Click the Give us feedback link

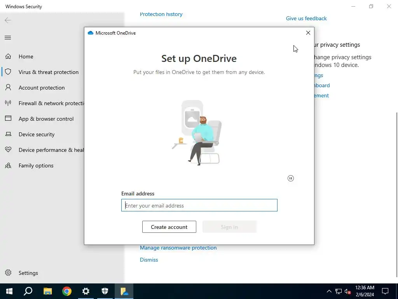[306, 18]
